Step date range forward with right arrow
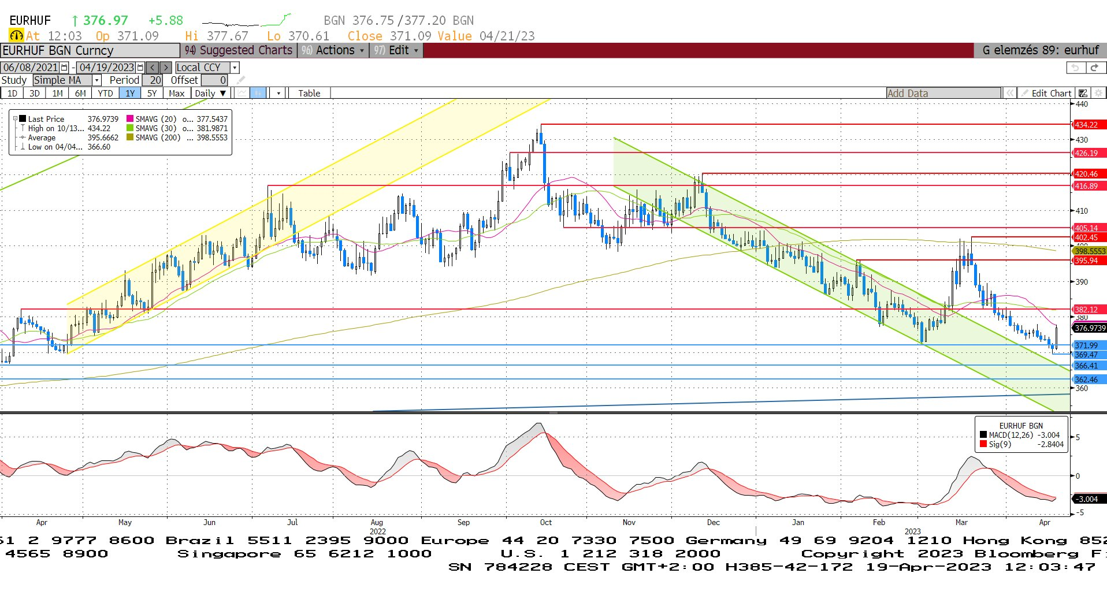1107x599 pixels. [x=166, y=68]
